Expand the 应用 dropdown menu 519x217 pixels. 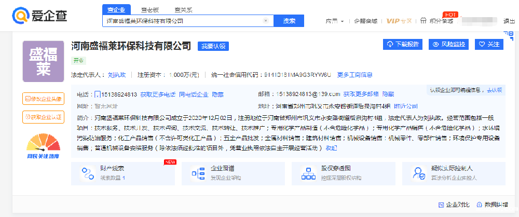(x=335, y=21)
